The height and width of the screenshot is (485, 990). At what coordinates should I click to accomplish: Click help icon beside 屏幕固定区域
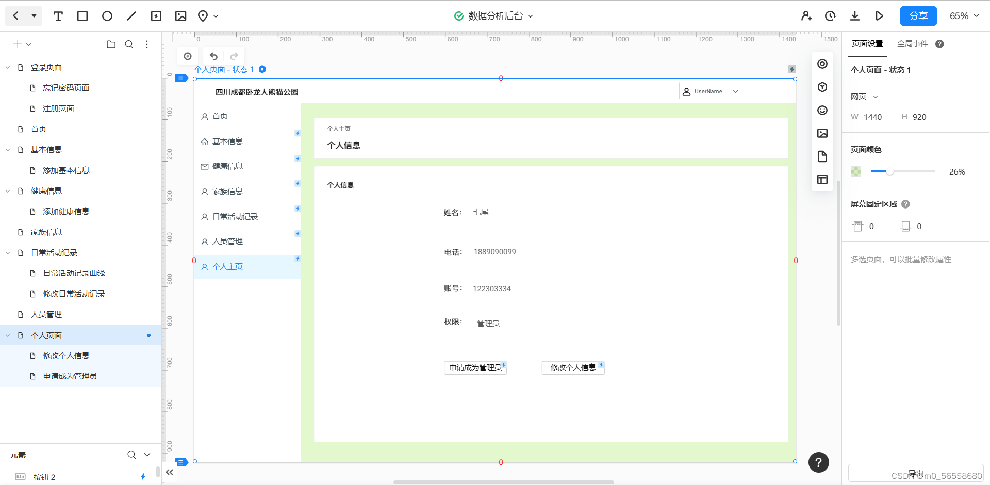point(906,204)
